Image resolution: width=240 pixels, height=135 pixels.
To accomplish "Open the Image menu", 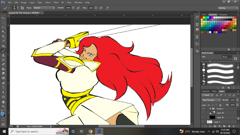I will pos(23,2).
